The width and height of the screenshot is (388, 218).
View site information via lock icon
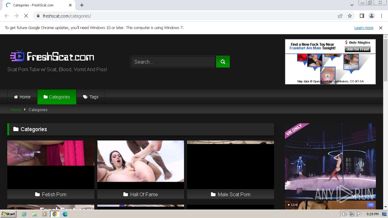[x=38, y=16]
